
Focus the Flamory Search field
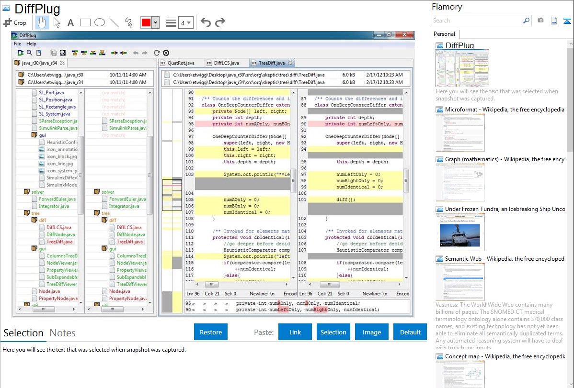pos(477,21)
